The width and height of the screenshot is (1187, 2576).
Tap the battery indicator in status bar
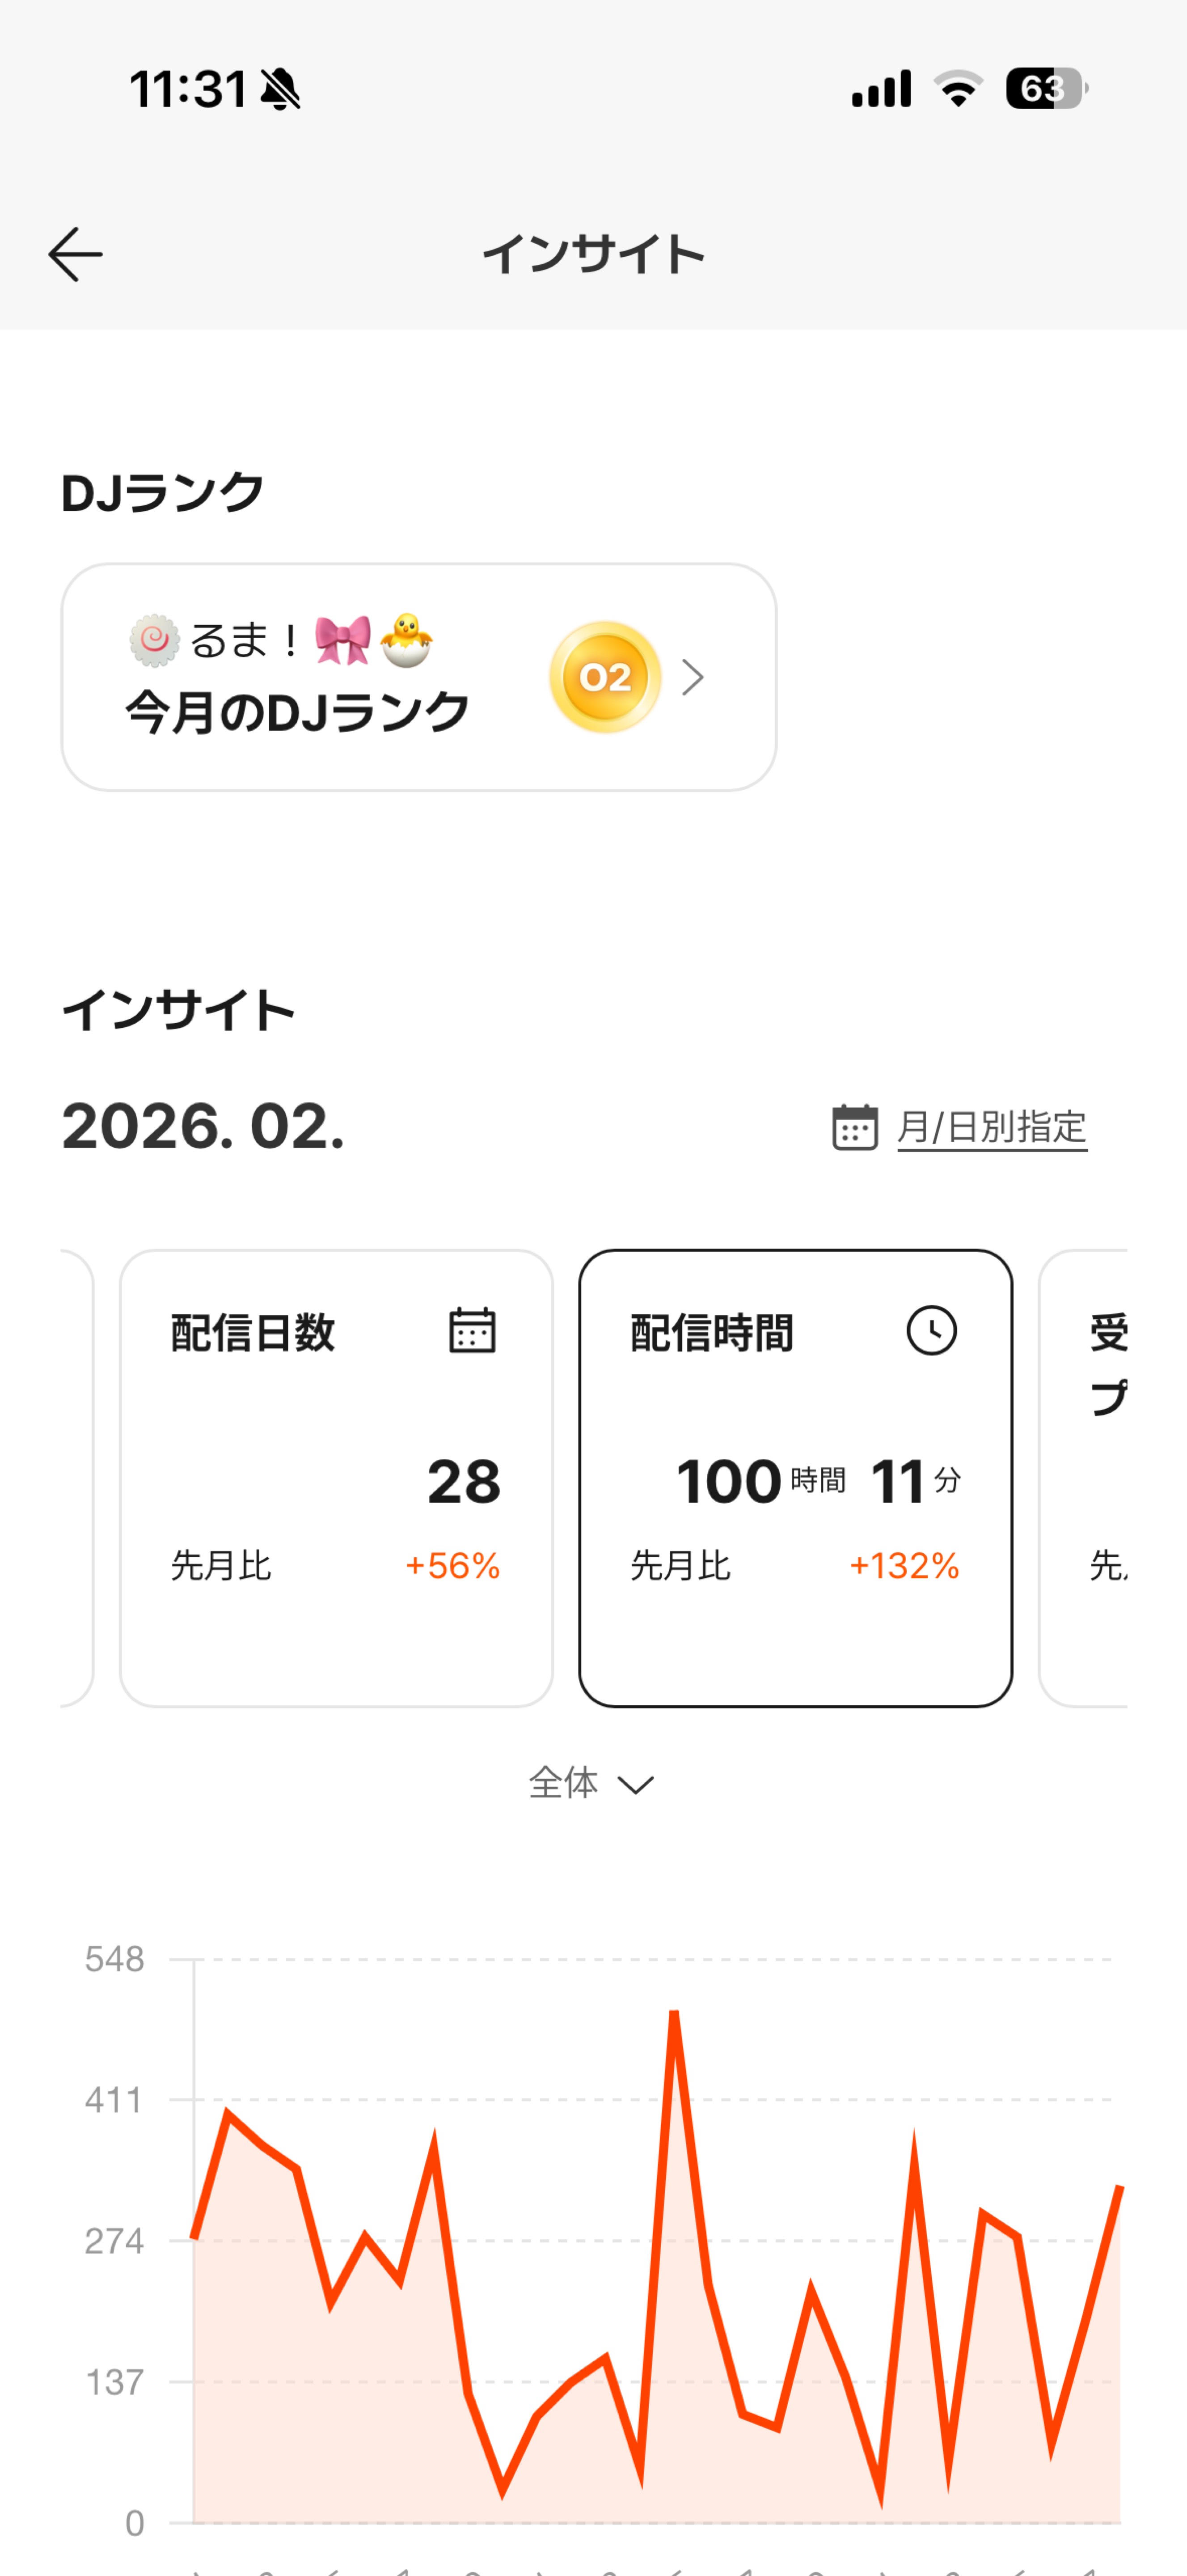pos(1046,89)
